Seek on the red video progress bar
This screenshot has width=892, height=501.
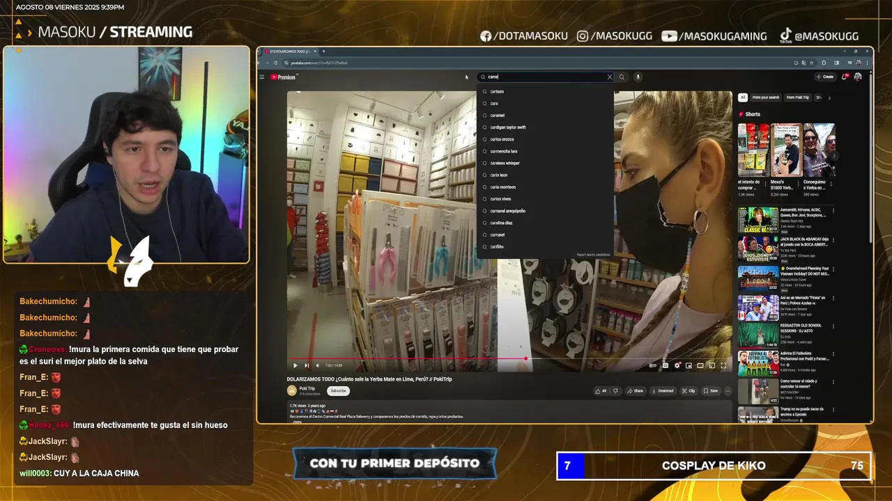coord(509,359)
